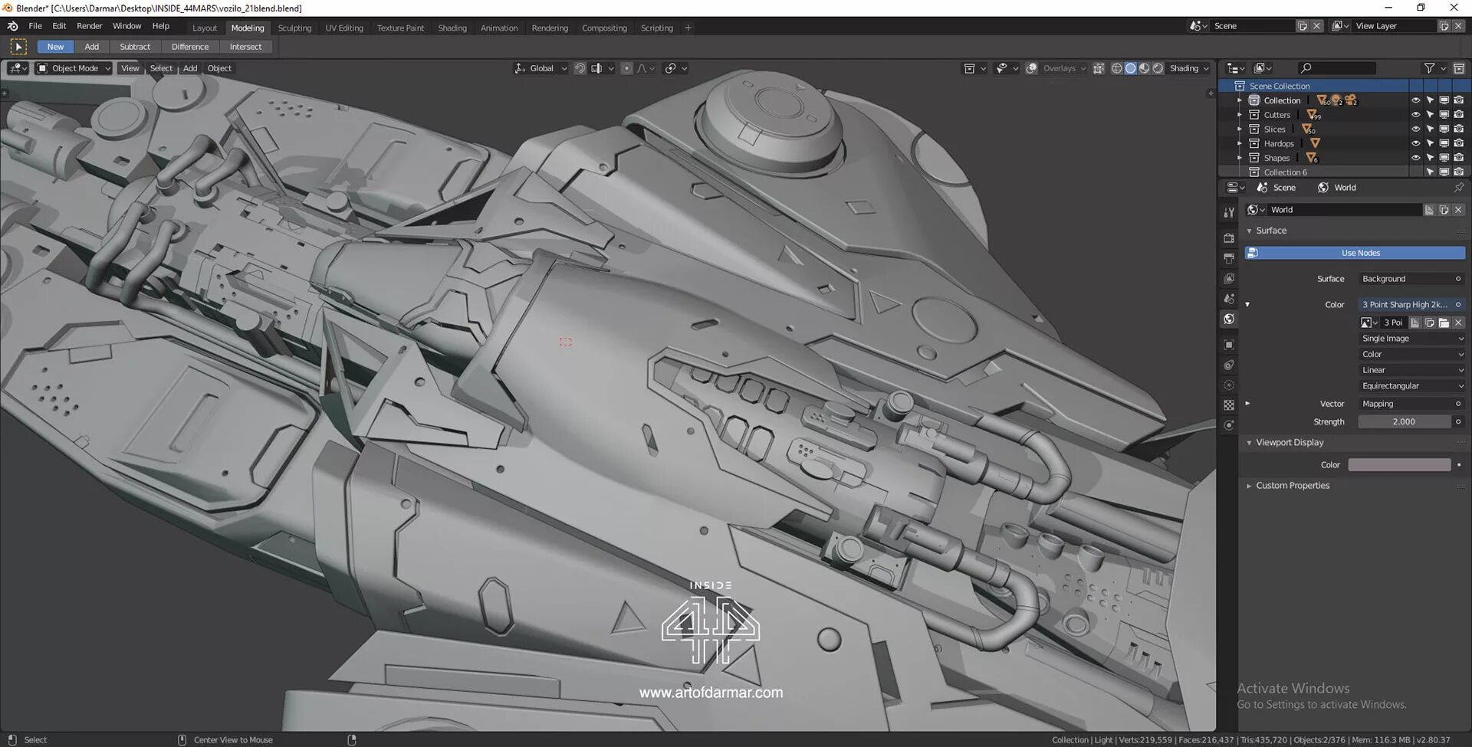
Task: Switch to wireframe viewport shading
Action: tap(1117, 68)
